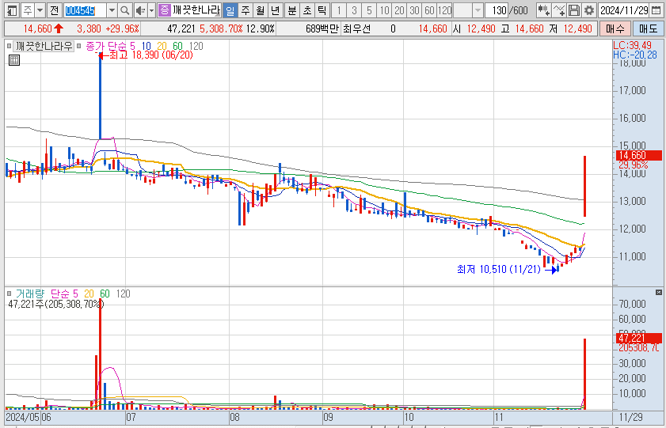Click the 2024/11/29 date field
Viewport: 666px width, 428px height.
click(x=624, y=10)
